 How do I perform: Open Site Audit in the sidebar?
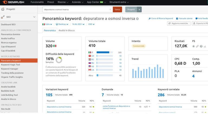(6, 109)
